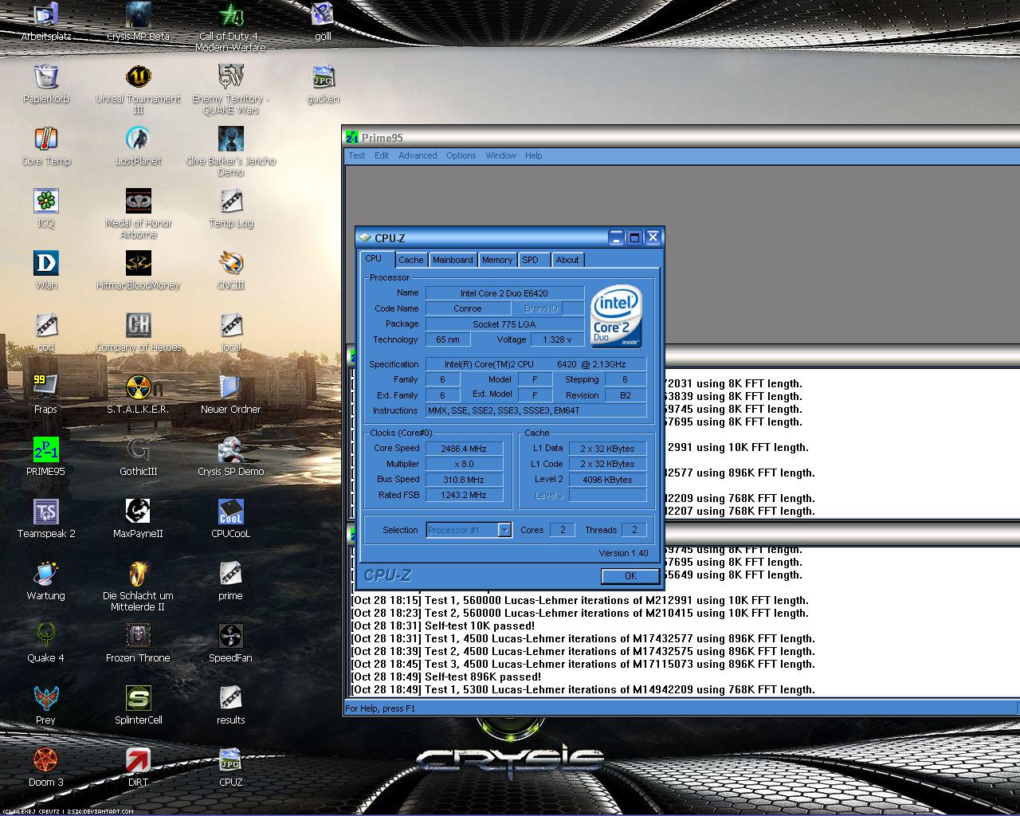Select the S.T.A.L.K.E.R. icon
Screen dimensions: 1020x816
click(x=139, y=387)
